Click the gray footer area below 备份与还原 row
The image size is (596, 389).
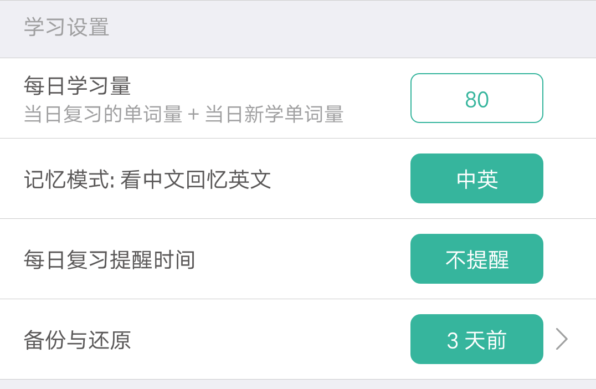(x=298, y=385)
